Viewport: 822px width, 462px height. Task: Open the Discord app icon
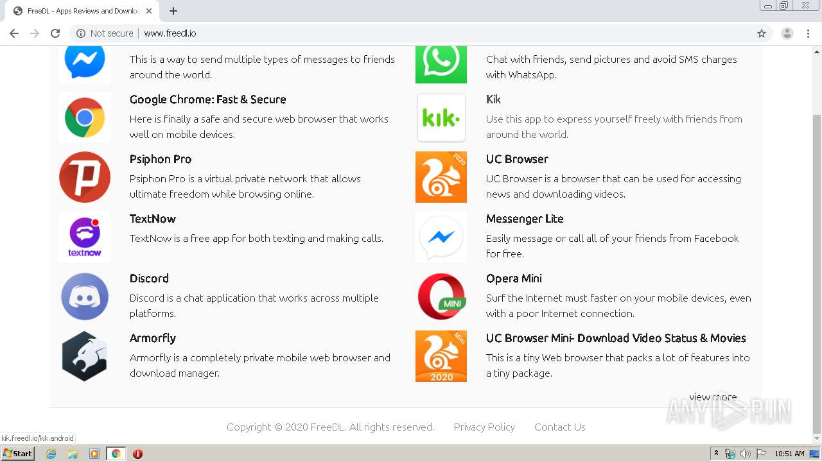pos(85,296)
